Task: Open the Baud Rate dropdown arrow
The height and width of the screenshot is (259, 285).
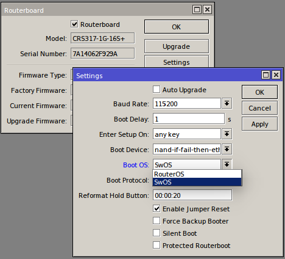Action: tap(227, 104)
